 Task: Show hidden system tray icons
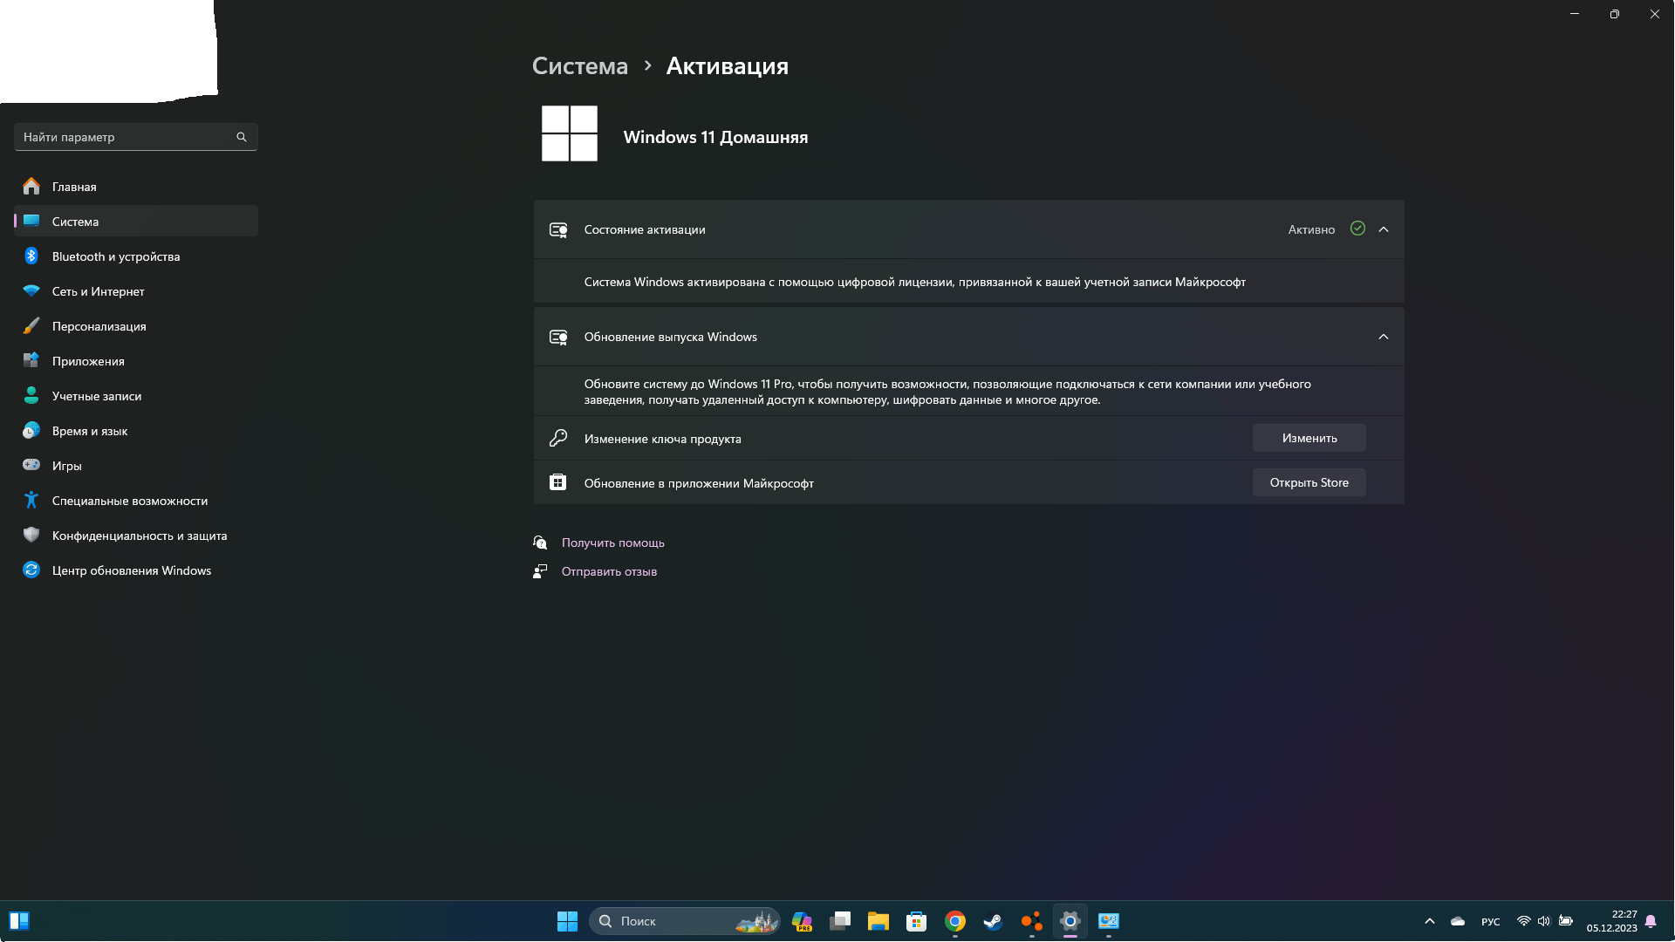click(1429, 921)
